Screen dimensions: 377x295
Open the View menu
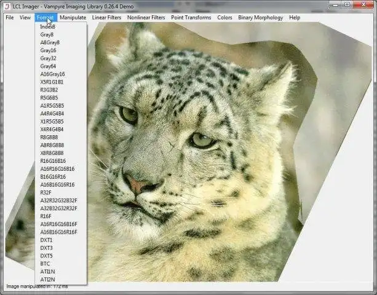[x=25, y=18]
